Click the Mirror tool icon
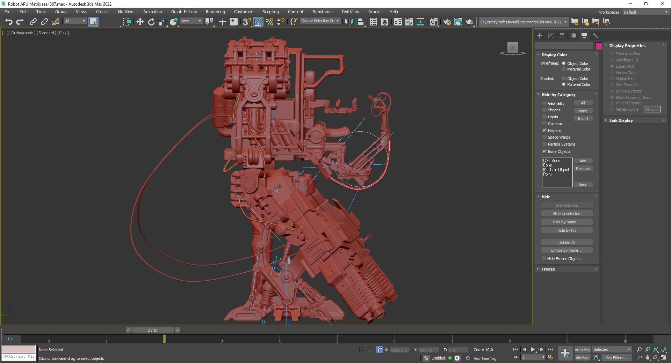 pyautogui.click(x=348, y=22)
